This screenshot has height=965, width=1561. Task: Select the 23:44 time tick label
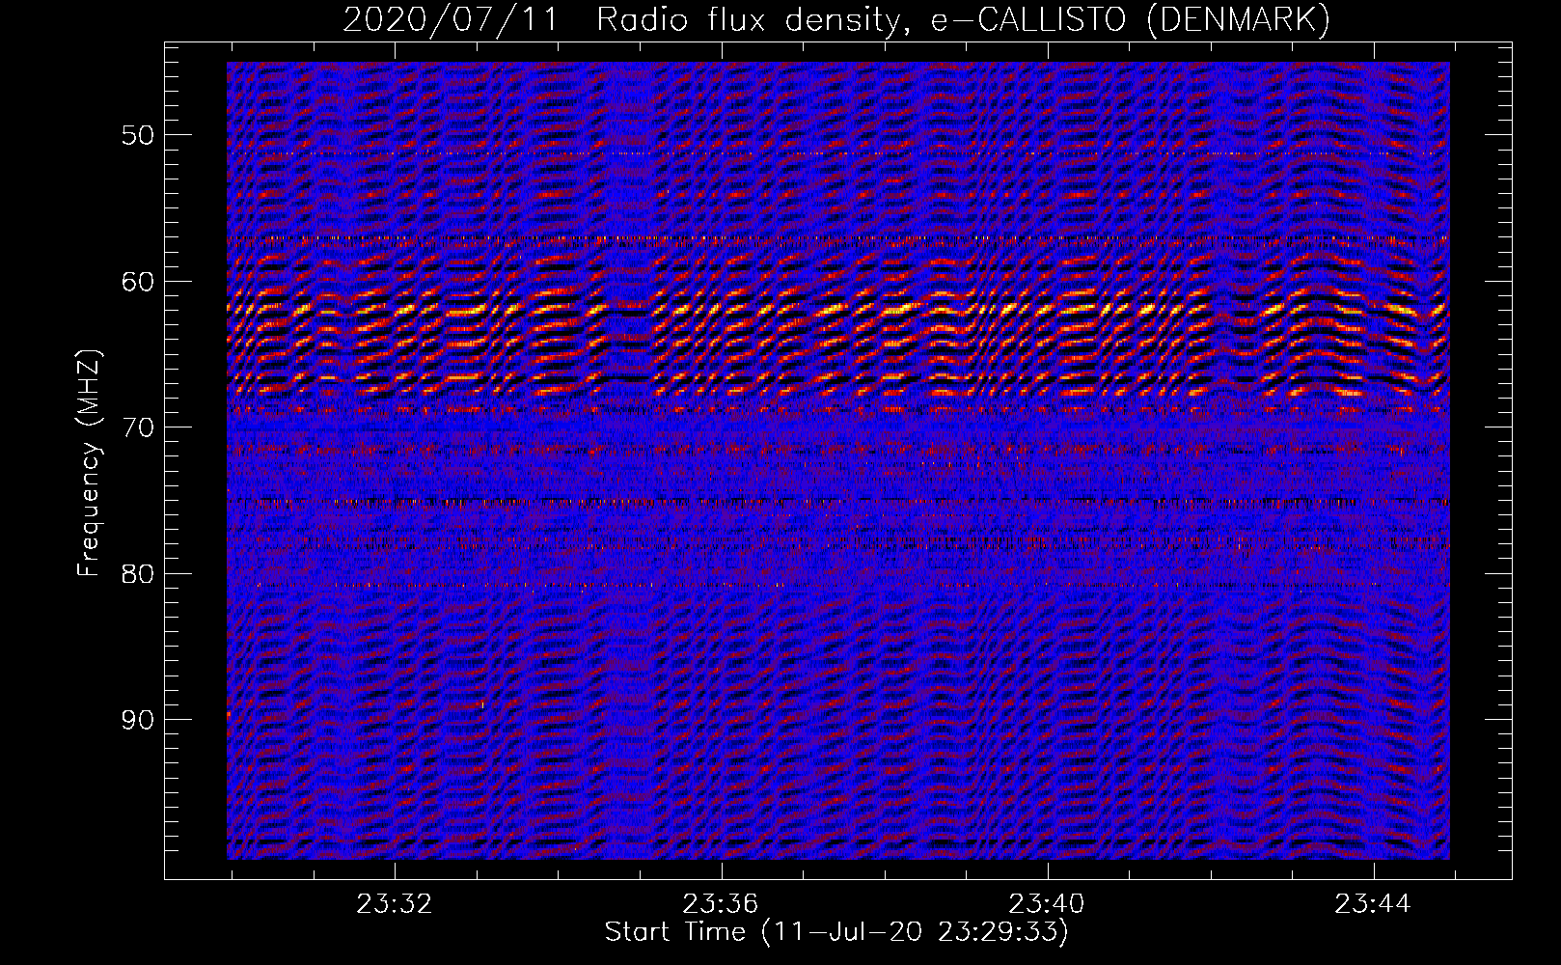tap(1373, 904)
